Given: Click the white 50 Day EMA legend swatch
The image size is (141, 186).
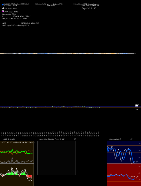Looking at the screenshot, I should click(x=3, y=8).
